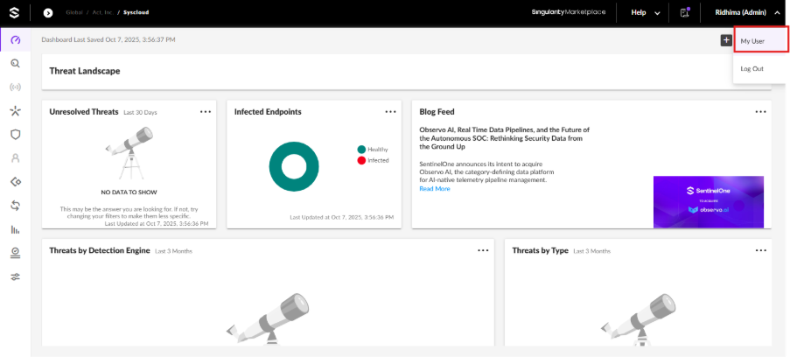Image resolution: width=790 pixels, height=357 pixels.
Task: Click the Healthy teal legend swatch
Action: [x=361, y=150]
